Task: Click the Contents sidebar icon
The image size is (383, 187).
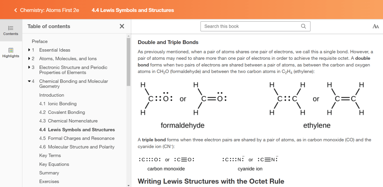Action: [10, 30]
